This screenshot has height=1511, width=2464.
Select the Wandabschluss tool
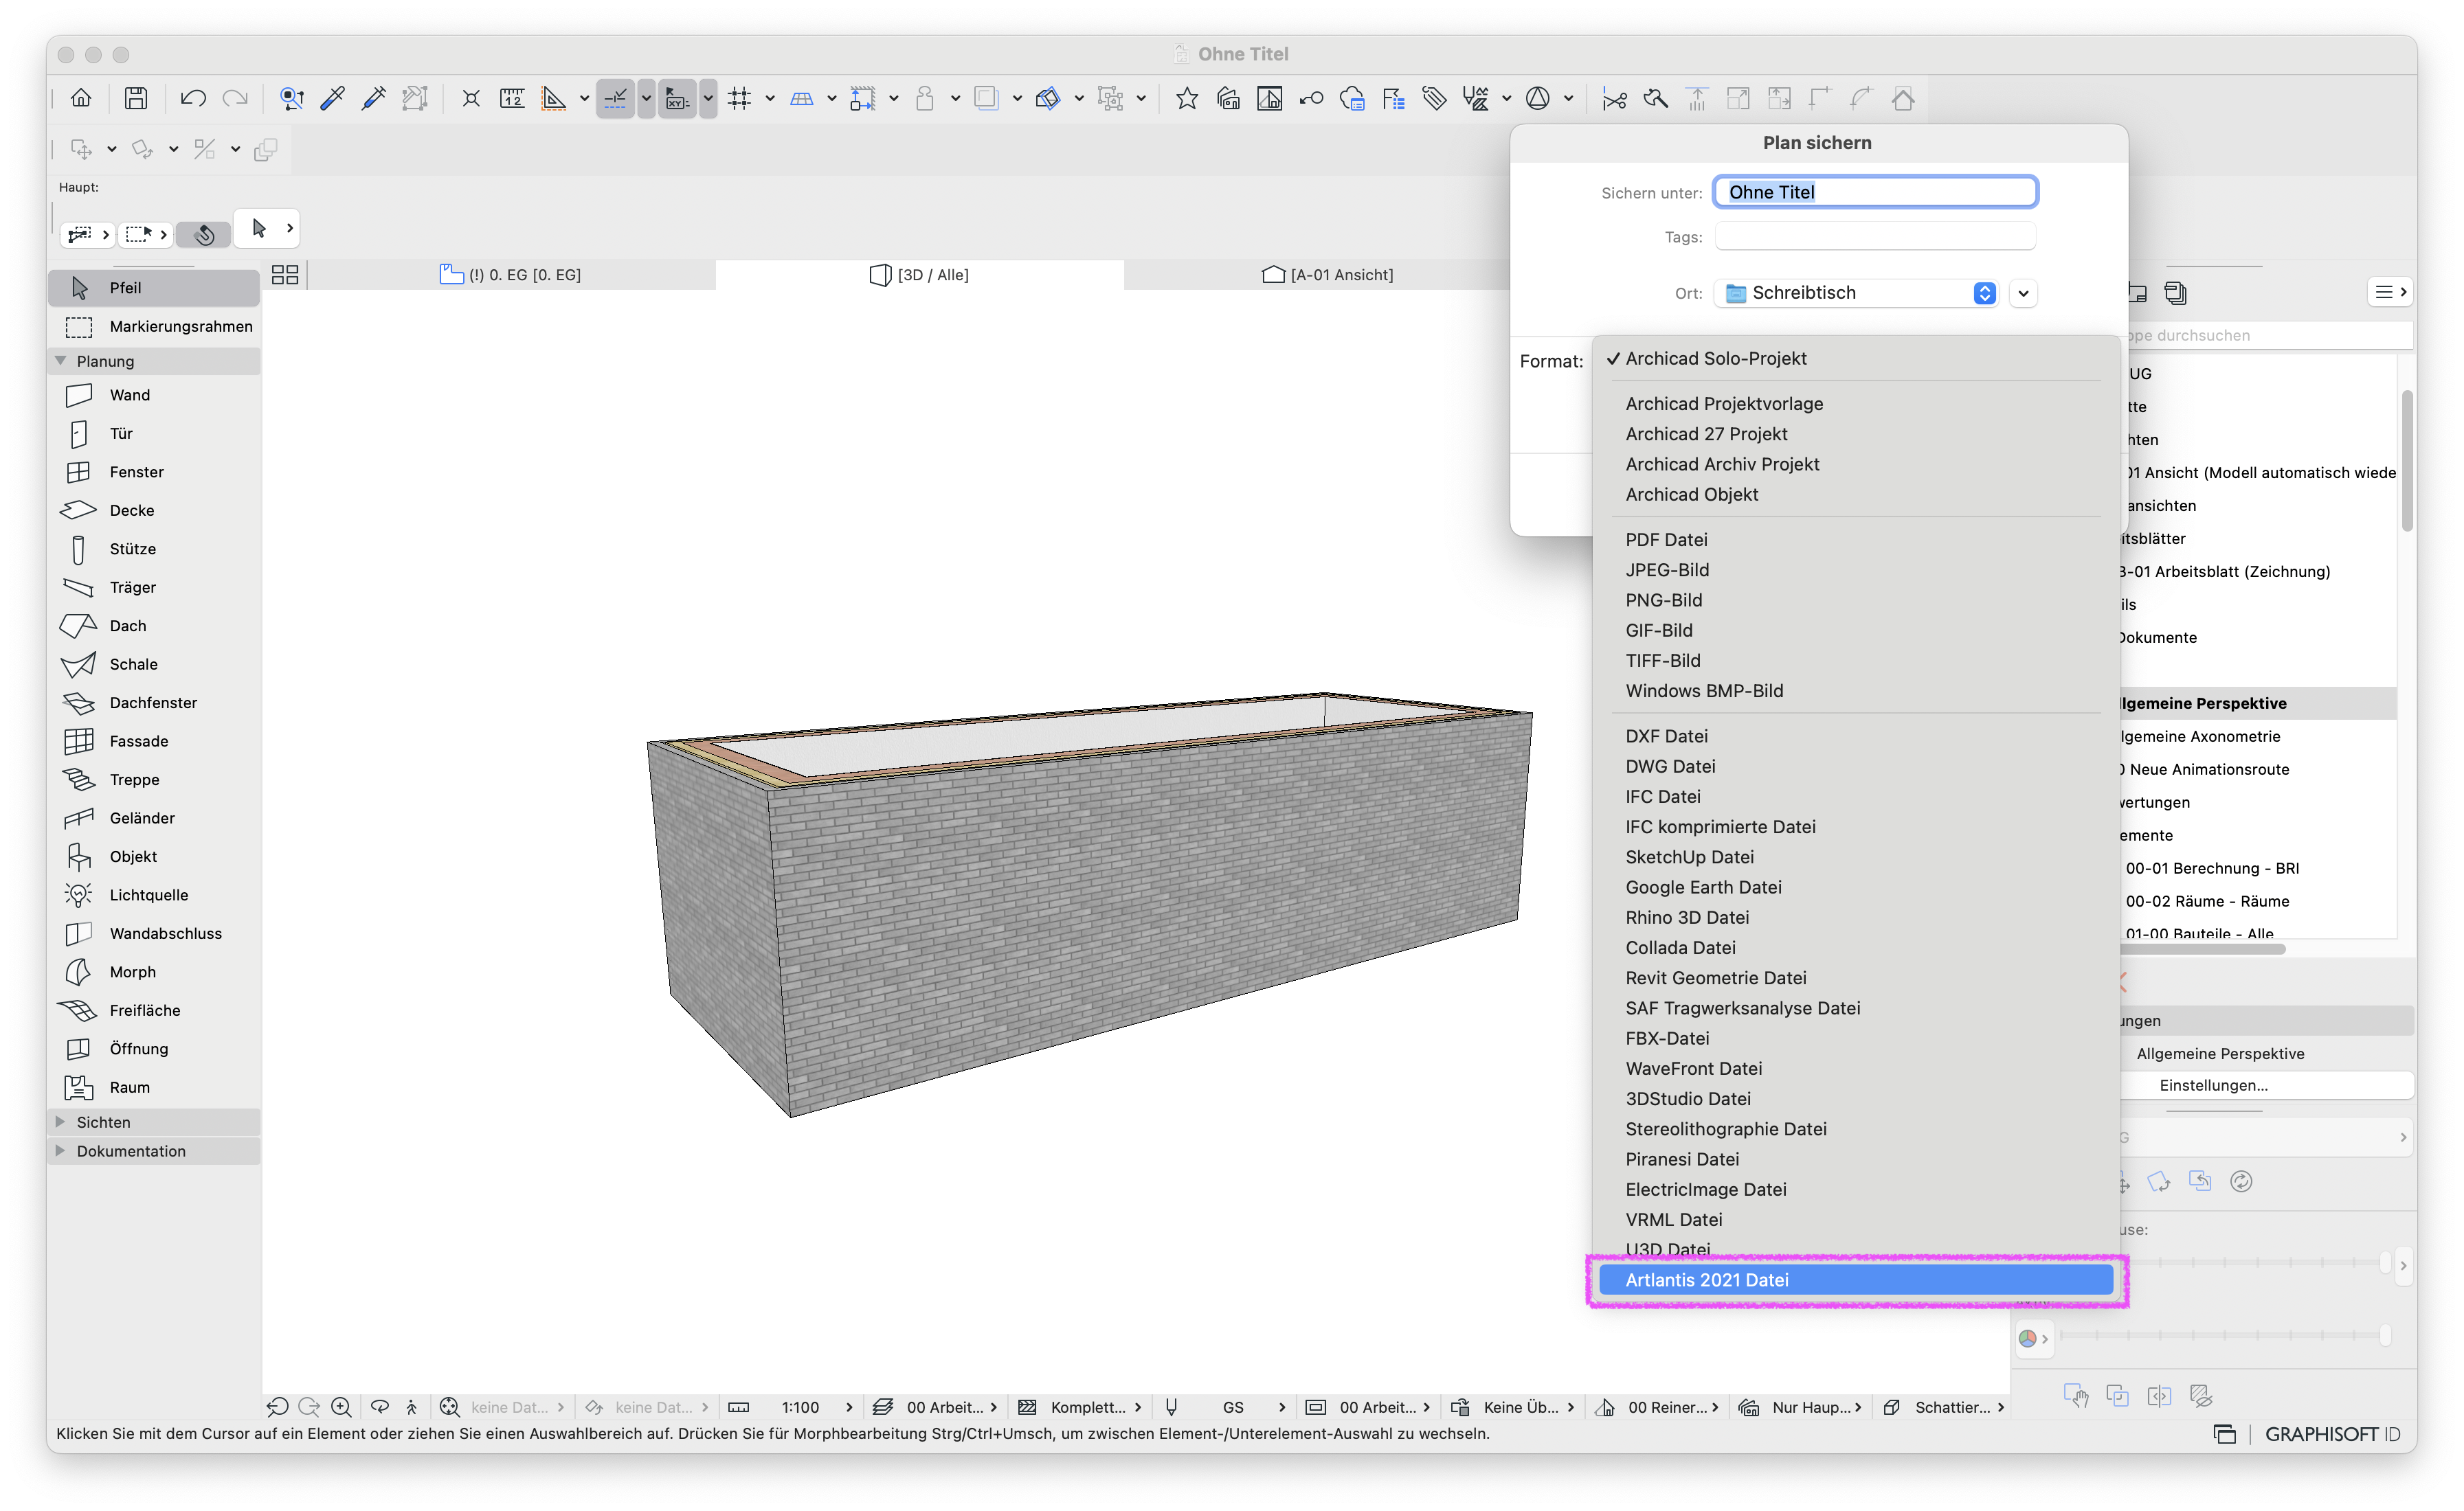point(155,933)
